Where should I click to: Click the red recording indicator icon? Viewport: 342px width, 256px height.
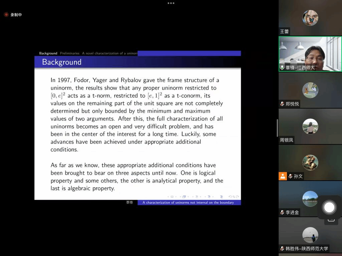click(6, 15)
